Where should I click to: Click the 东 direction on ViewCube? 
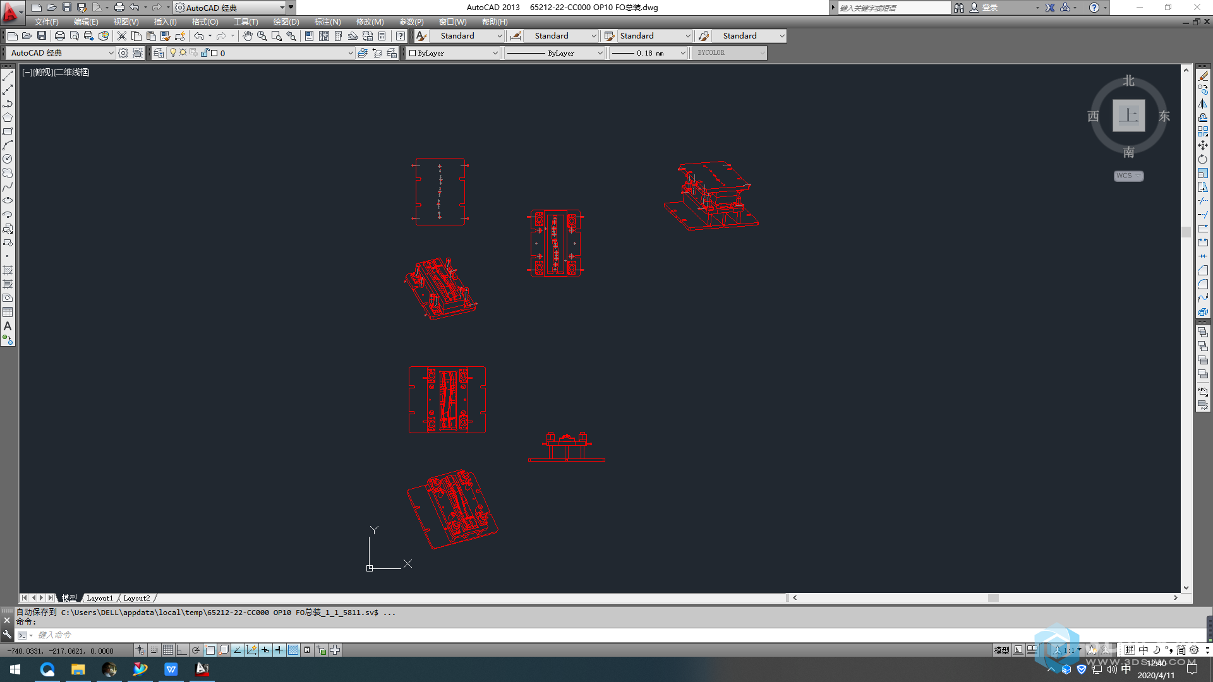(x=1164, y=116)
